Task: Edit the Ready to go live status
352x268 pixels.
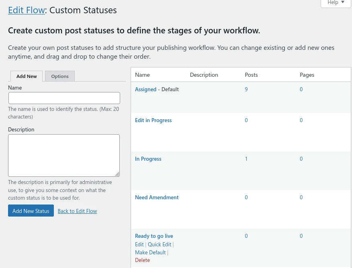Action: coord(139,244)
